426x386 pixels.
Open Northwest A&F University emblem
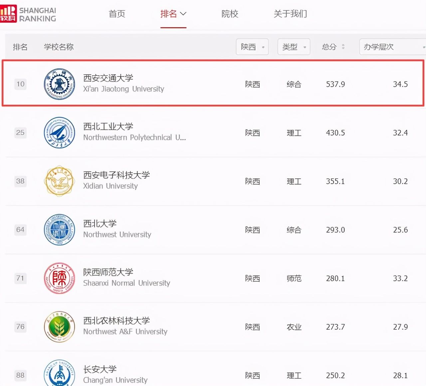(x=60, y=327)
